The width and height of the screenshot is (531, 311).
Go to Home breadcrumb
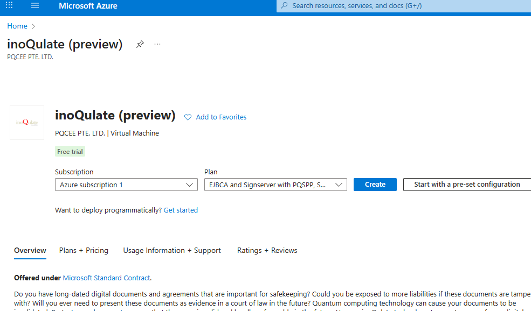click(17, 26)
